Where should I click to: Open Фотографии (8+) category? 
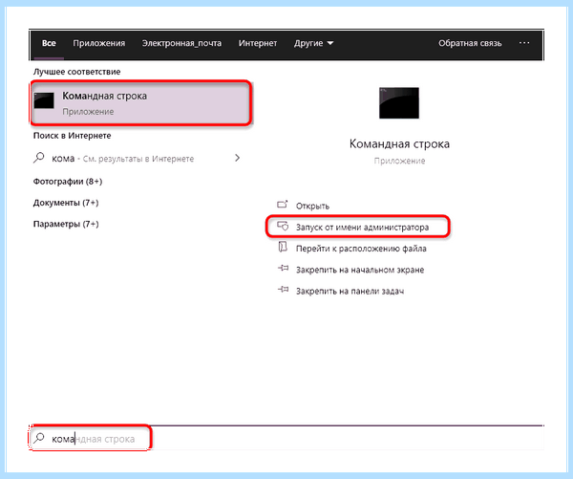point(68,182)
